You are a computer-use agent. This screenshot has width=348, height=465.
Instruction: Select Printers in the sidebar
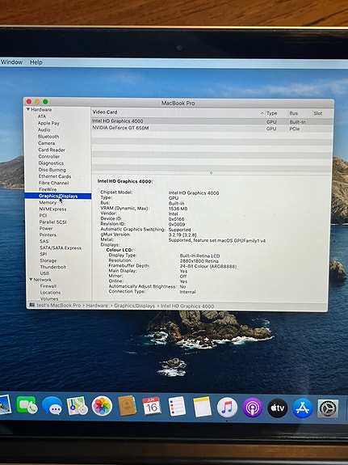(48, 235)
